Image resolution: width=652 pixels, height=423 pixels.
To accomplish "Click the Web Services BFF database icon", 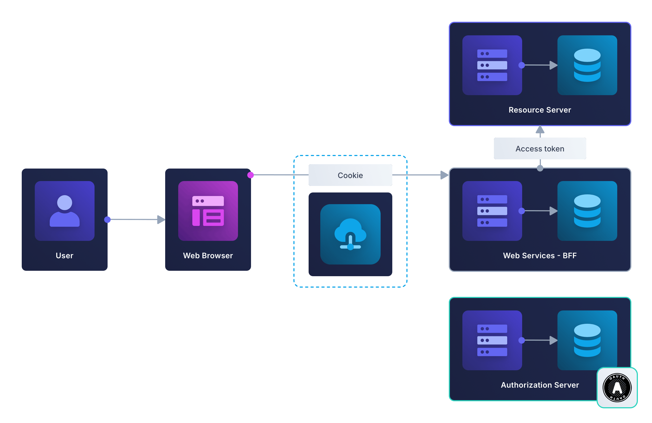I will [587, 211].
